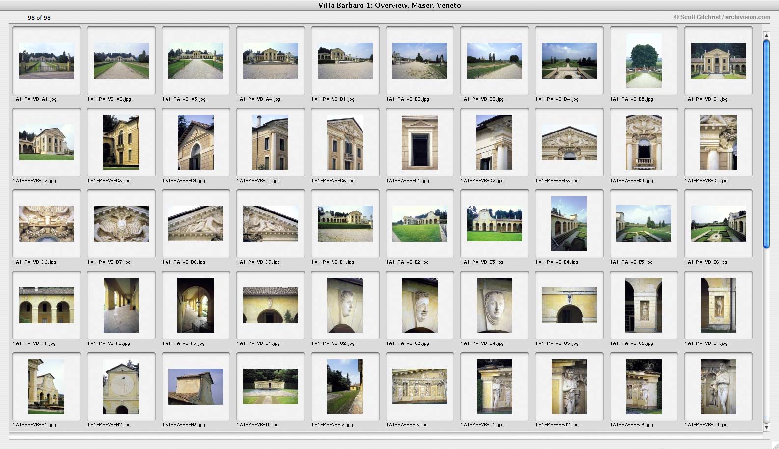Open thumbnail 1A1-PA-VB-D8.jpg
The width and height of the screenshot is (779, 449).
[x=196, y=224]
